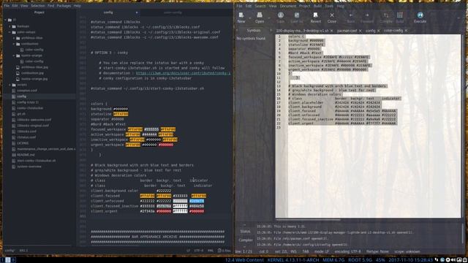The image size is (468, 263).
Task: Open compton.conf in the project tree
Action: pos(27,91)
